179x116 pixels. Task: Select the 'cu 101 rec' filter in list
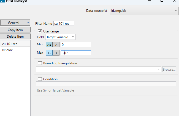pyautogui.click(x=15, y=44)
